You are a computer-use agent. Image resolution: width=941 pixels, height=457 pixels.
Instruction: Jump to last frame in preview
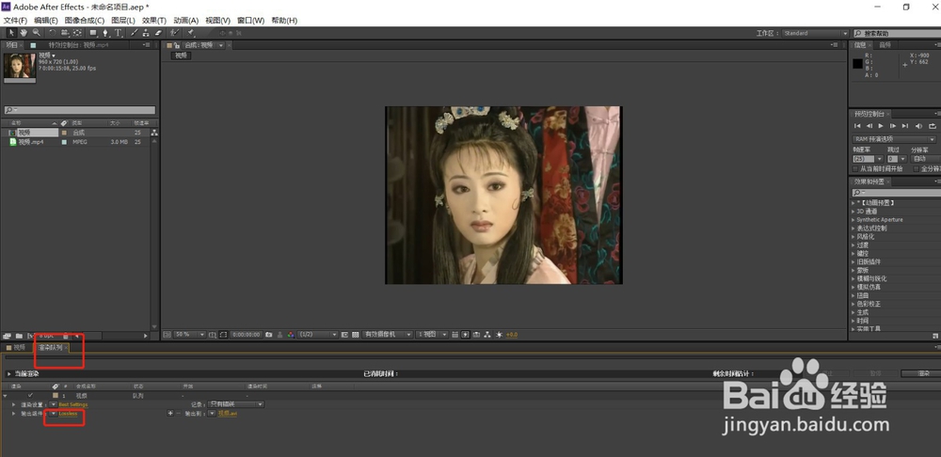(x=905, y=126)
